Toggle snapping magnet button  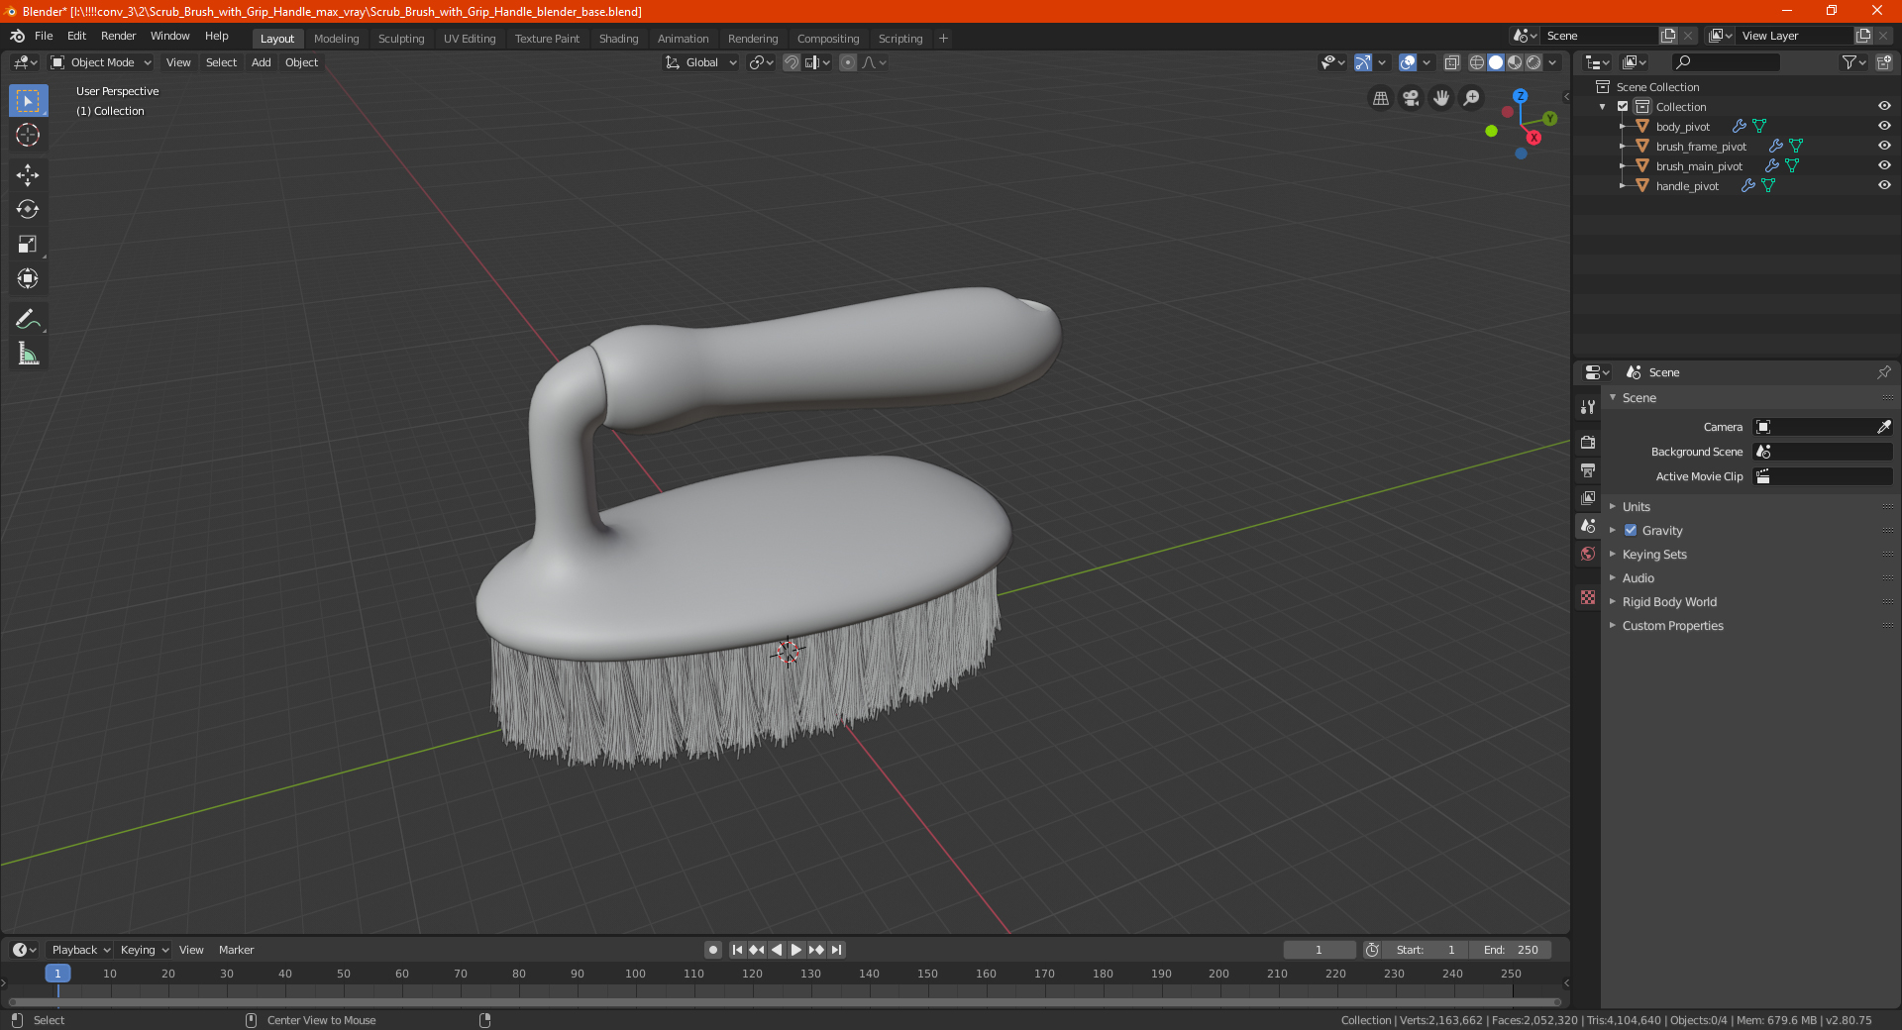click(x=792, y=62)
